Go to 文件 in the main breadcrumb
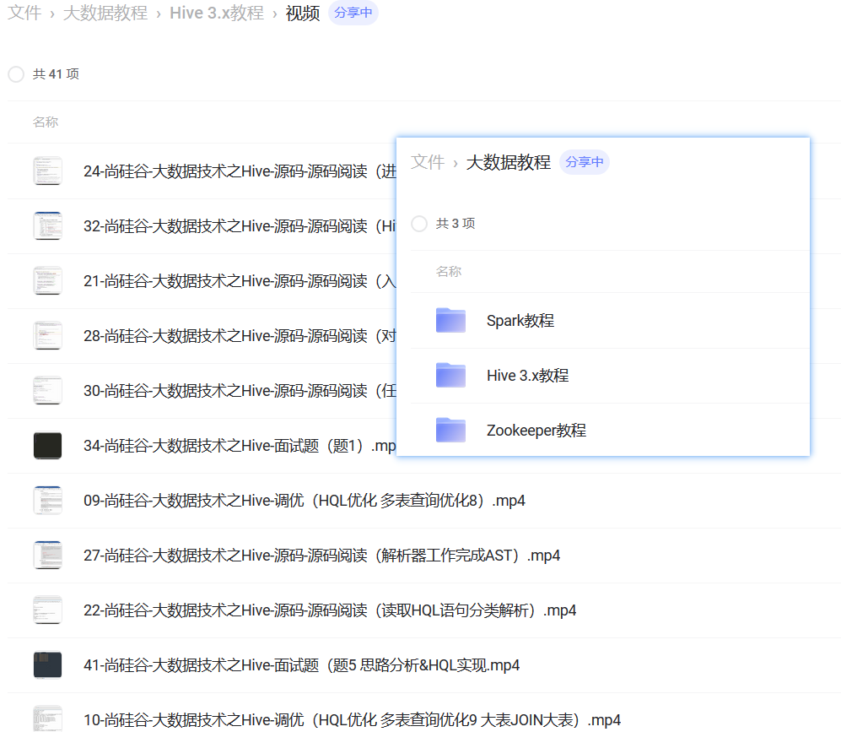 [24, 13]
